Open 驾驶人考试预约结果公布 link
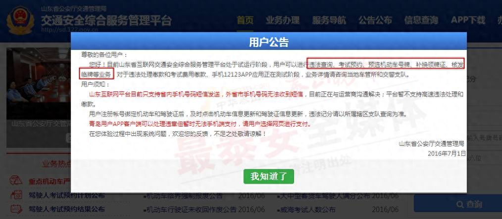This screenshot has width=502, height=219. pyautogui.click(x=67, y=210)
